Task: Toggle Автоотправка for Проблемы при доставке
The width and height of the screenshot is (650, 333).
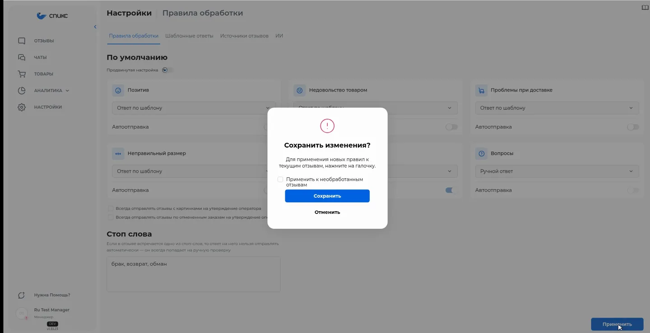Action: [633, 127]
